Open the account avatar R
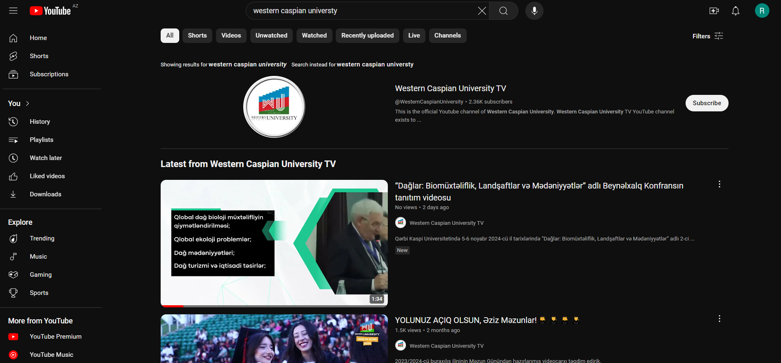The width and height of the screenshot is (781, 363). click(762, 11)
